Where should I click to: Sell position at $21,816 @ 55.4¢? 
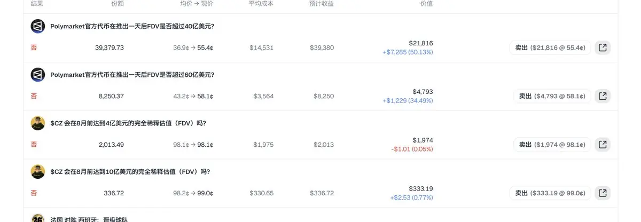(550, 47)
